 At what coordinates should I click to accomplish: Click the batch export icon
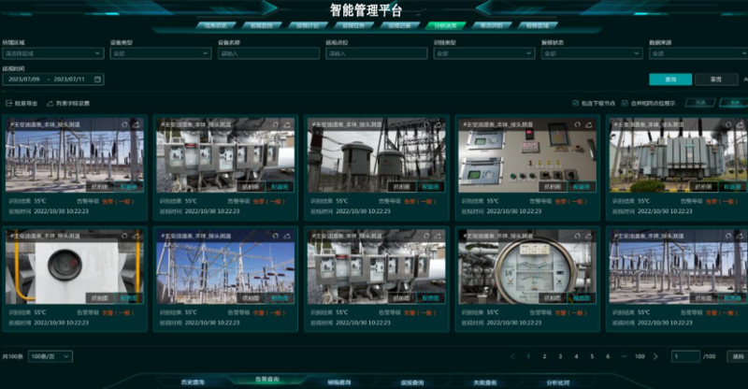tap(8, 103)
